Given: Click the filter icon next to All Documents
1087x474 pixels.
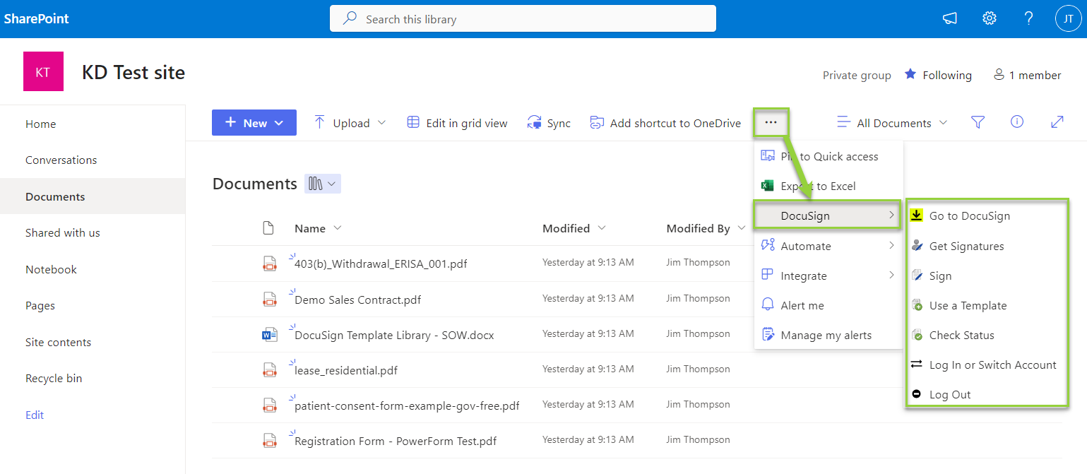Looking at the screenshot, I should 978,122.
